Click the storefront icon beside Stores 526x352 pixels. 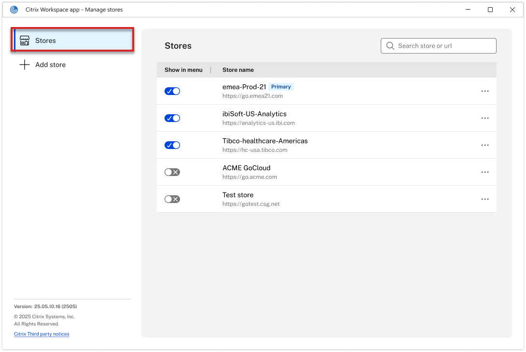(x=25, y=41)
